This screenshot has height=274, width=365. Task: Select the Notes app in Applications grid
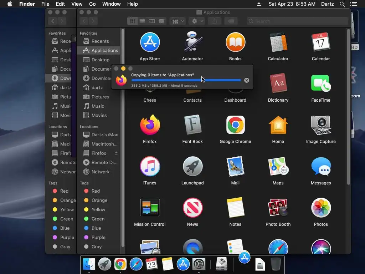pyautogui.click(x=235, y=207)
